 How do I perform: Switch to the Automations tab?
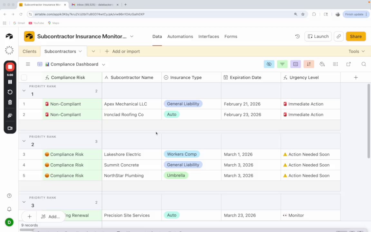click(180, 36)
